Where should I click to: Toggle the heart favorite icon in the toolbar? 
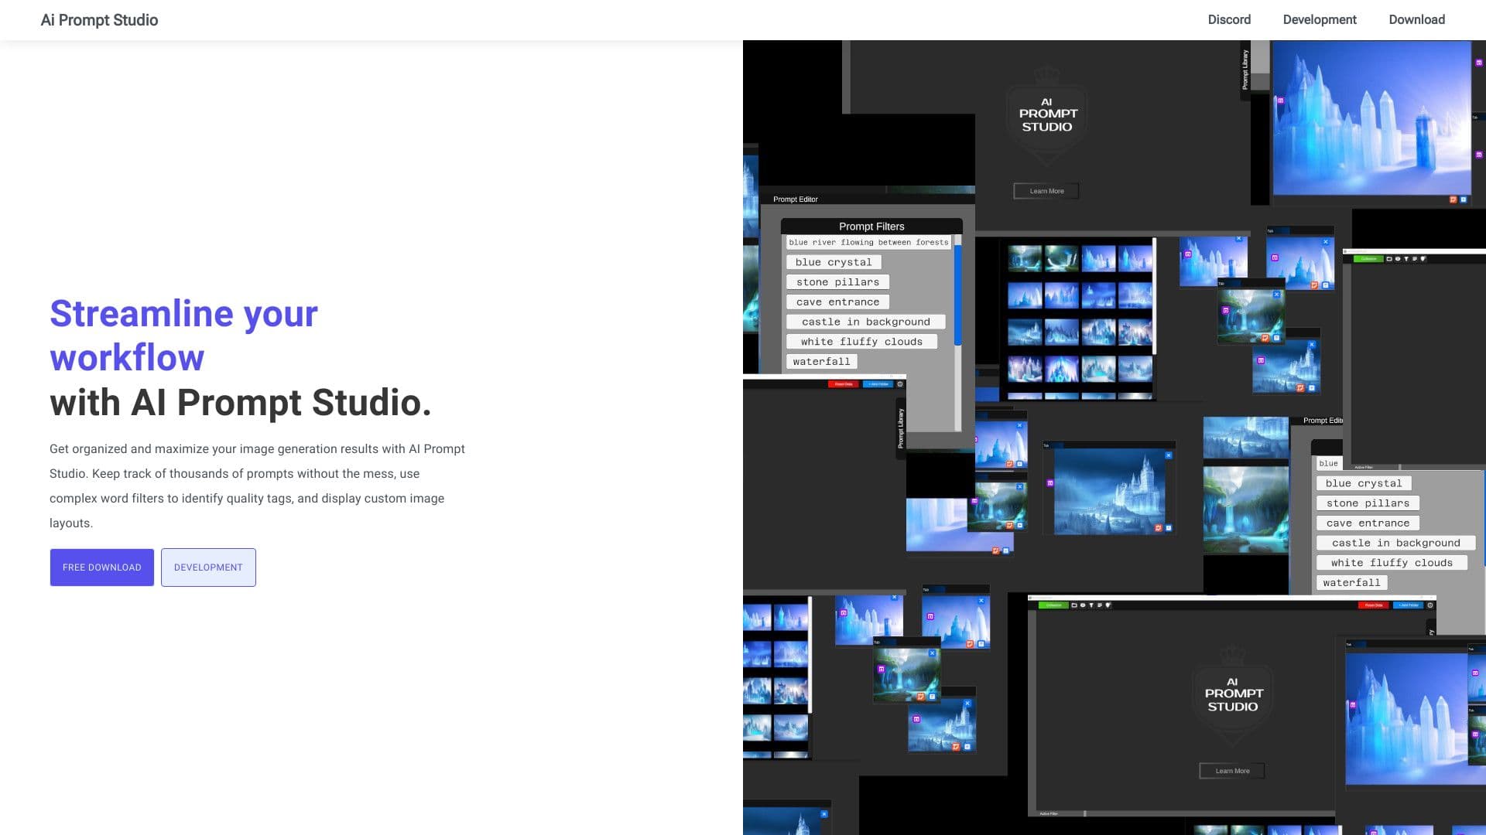click(1108, 605)
